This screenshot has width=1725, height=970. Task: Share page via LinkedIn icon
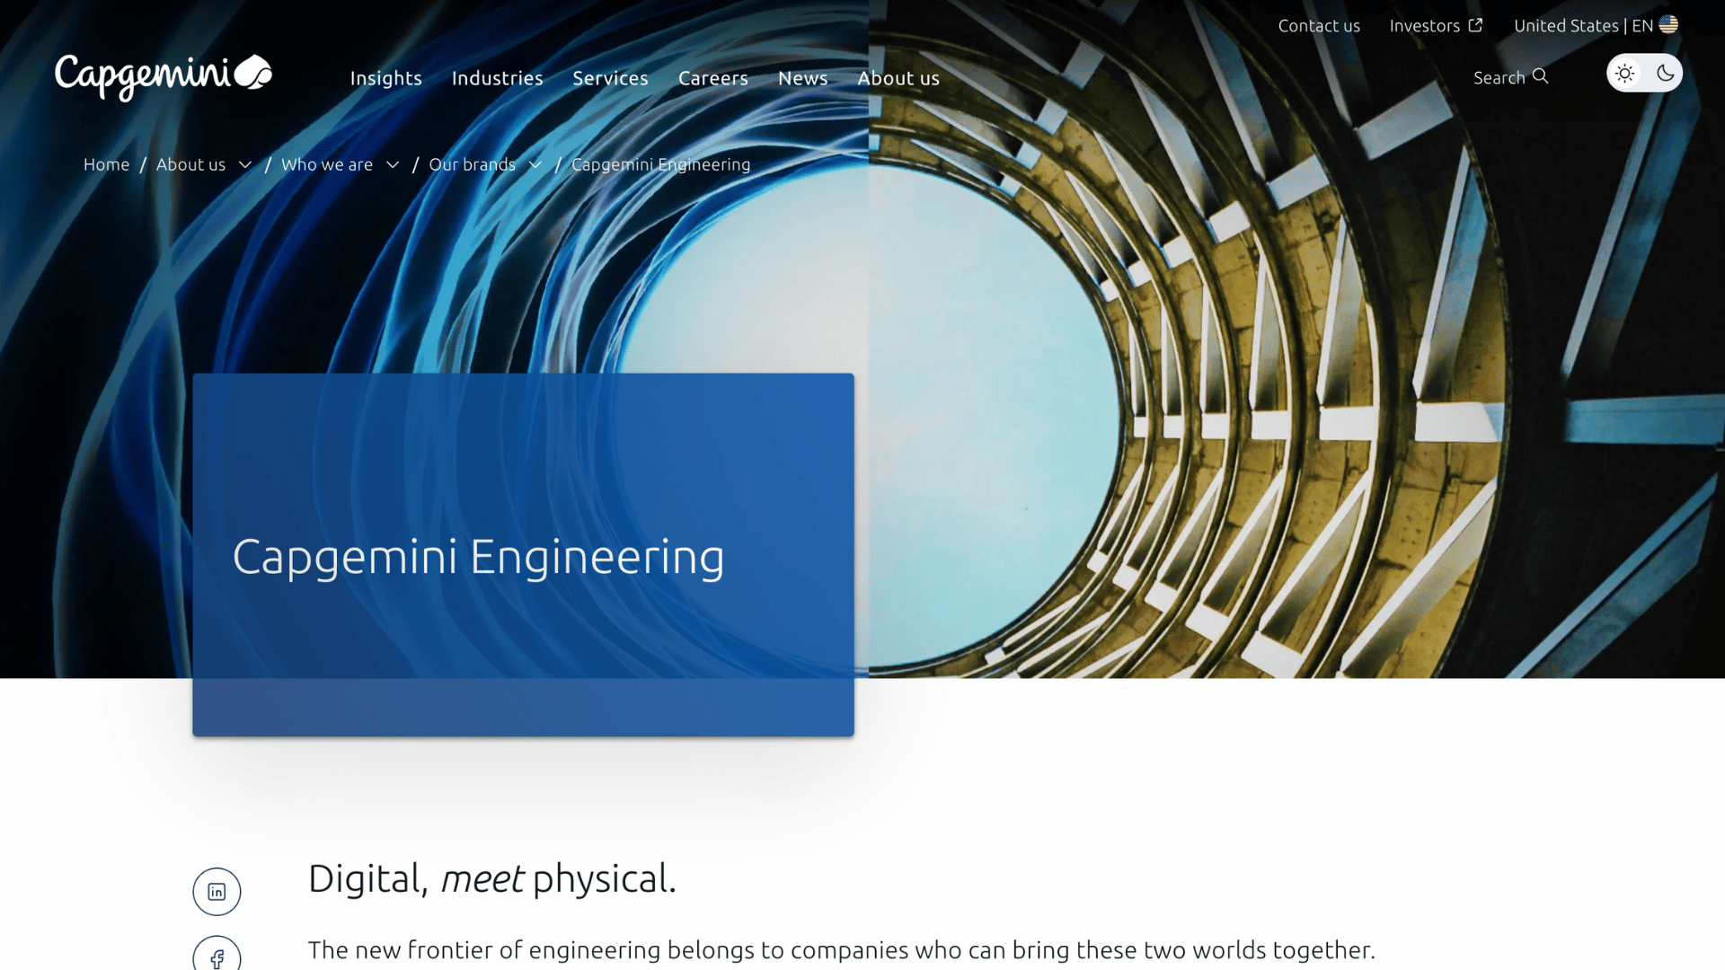(217, 892)
